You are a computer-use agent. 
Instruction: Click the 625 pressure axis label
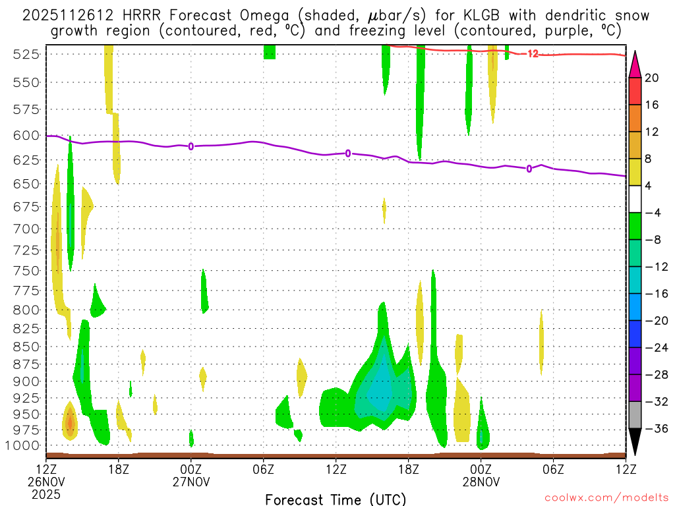[26, 161]
